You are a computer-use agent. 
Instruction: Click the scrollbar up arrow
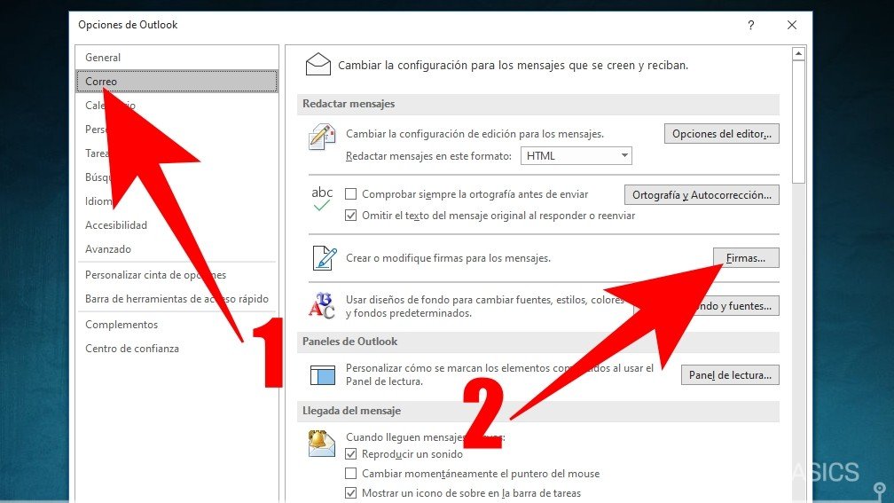click(x=799, y=53)
